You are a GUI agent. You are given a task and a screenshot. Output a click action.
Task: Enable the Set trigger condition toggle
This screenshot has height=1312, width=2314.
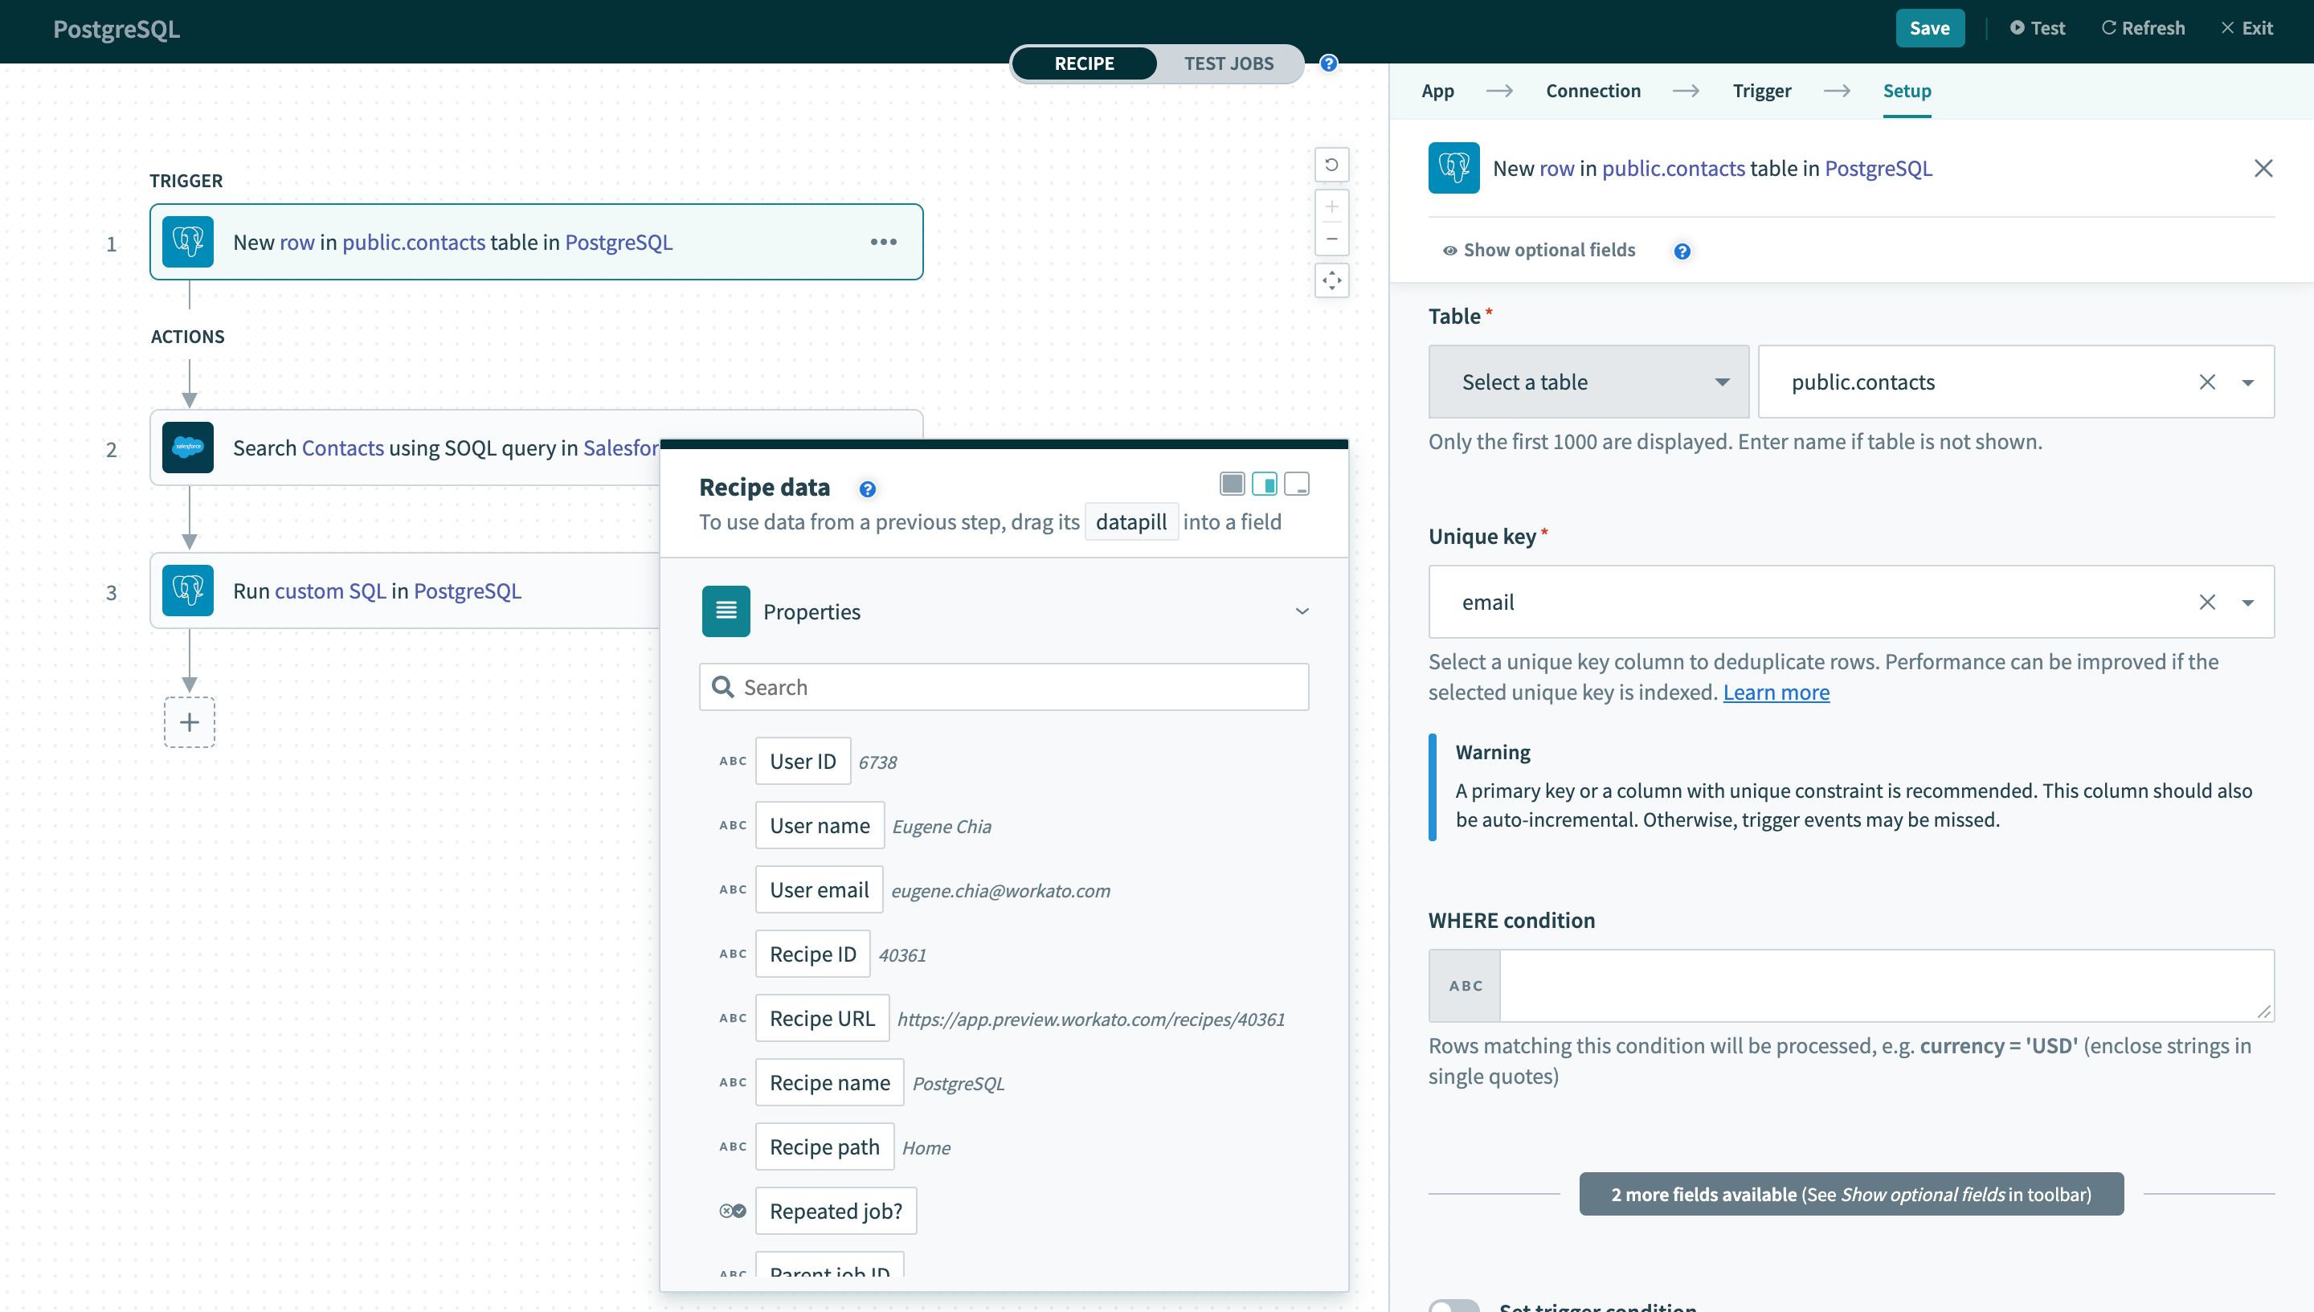tap(1453, 1305)
